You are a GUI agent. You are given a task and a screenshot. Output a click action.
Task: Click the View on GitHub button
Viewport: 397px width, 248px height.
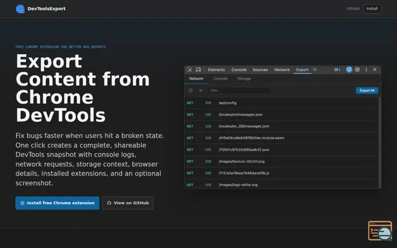tap(128, 203)
